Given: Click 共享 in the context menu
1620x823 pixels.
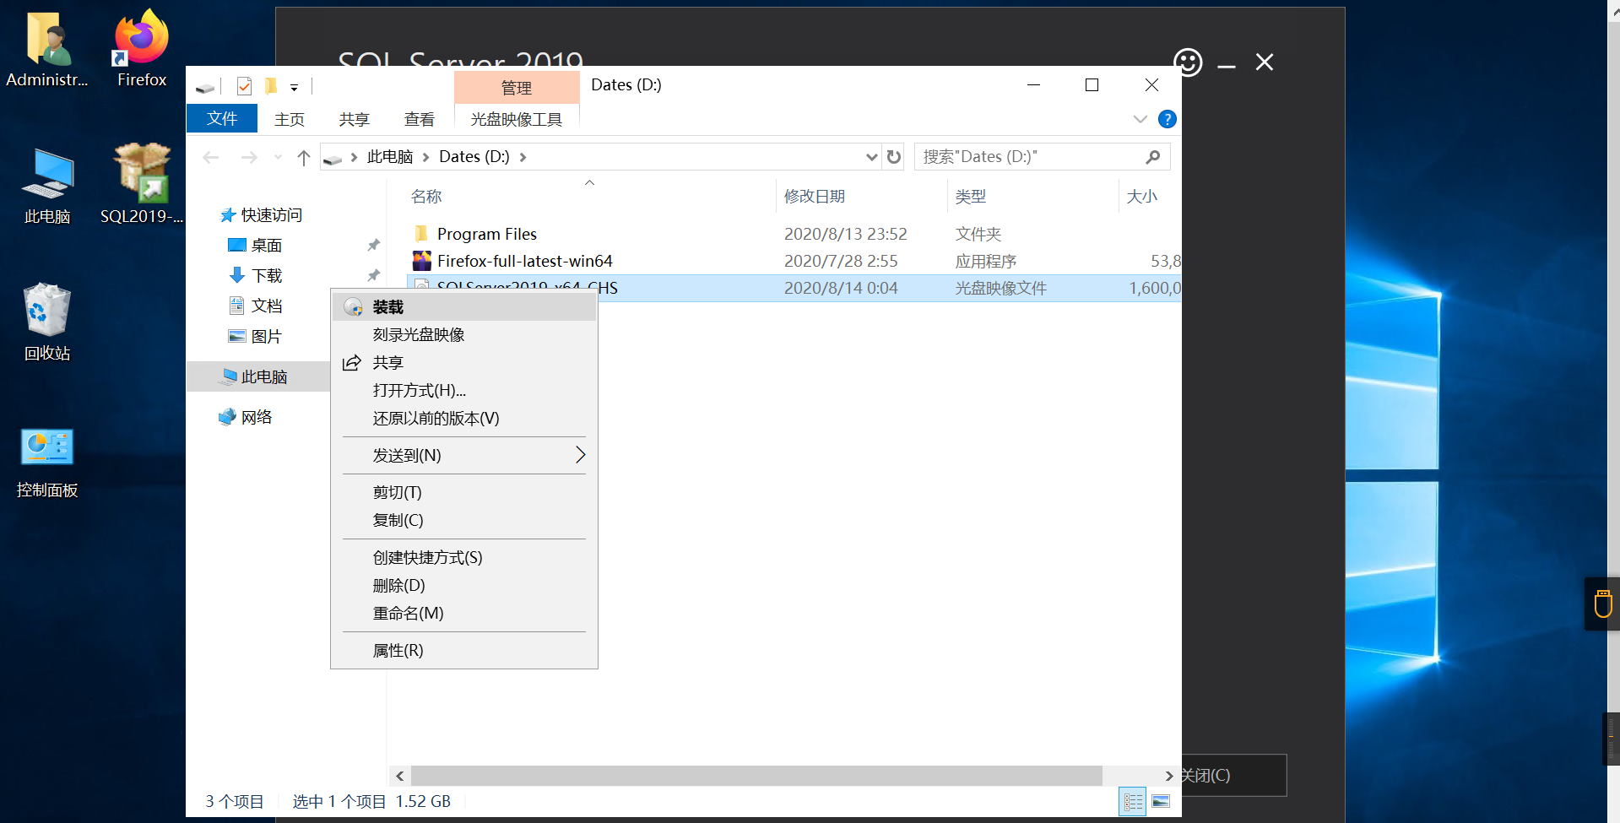Looking at the screenshot, I should pyautogui.click(x=464, y=363).
